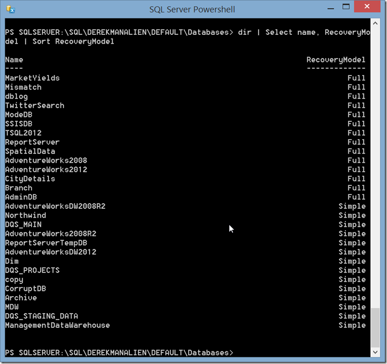Screen dimensions: 387x364
Task: Click the AdventureWorks2012 database name
Action: pyautogui.click(x=46, y=170)
